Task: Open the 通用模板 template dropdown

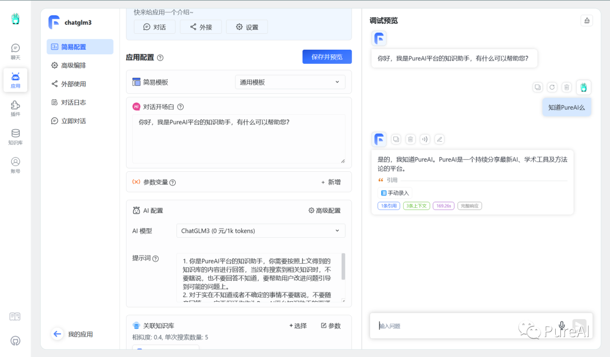Action: 290,82
